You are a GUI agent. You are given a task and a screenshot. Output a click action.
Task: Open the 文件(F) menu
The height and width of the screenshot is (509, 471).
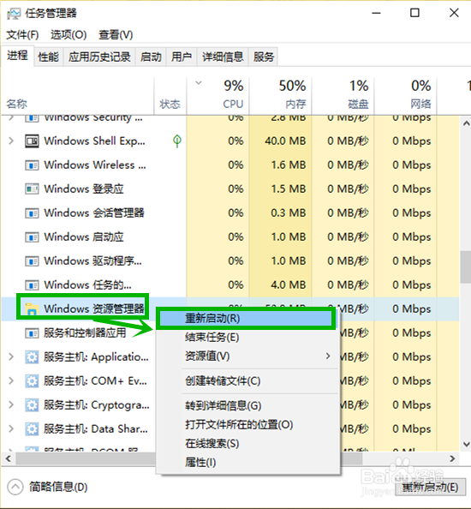click(23, 35)
